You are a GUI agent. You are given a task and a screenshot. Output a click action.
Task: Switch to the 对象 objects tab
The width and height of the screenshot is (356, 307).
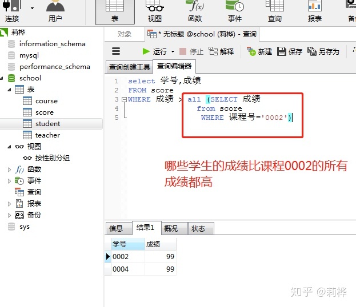click(x=125, y=34)
